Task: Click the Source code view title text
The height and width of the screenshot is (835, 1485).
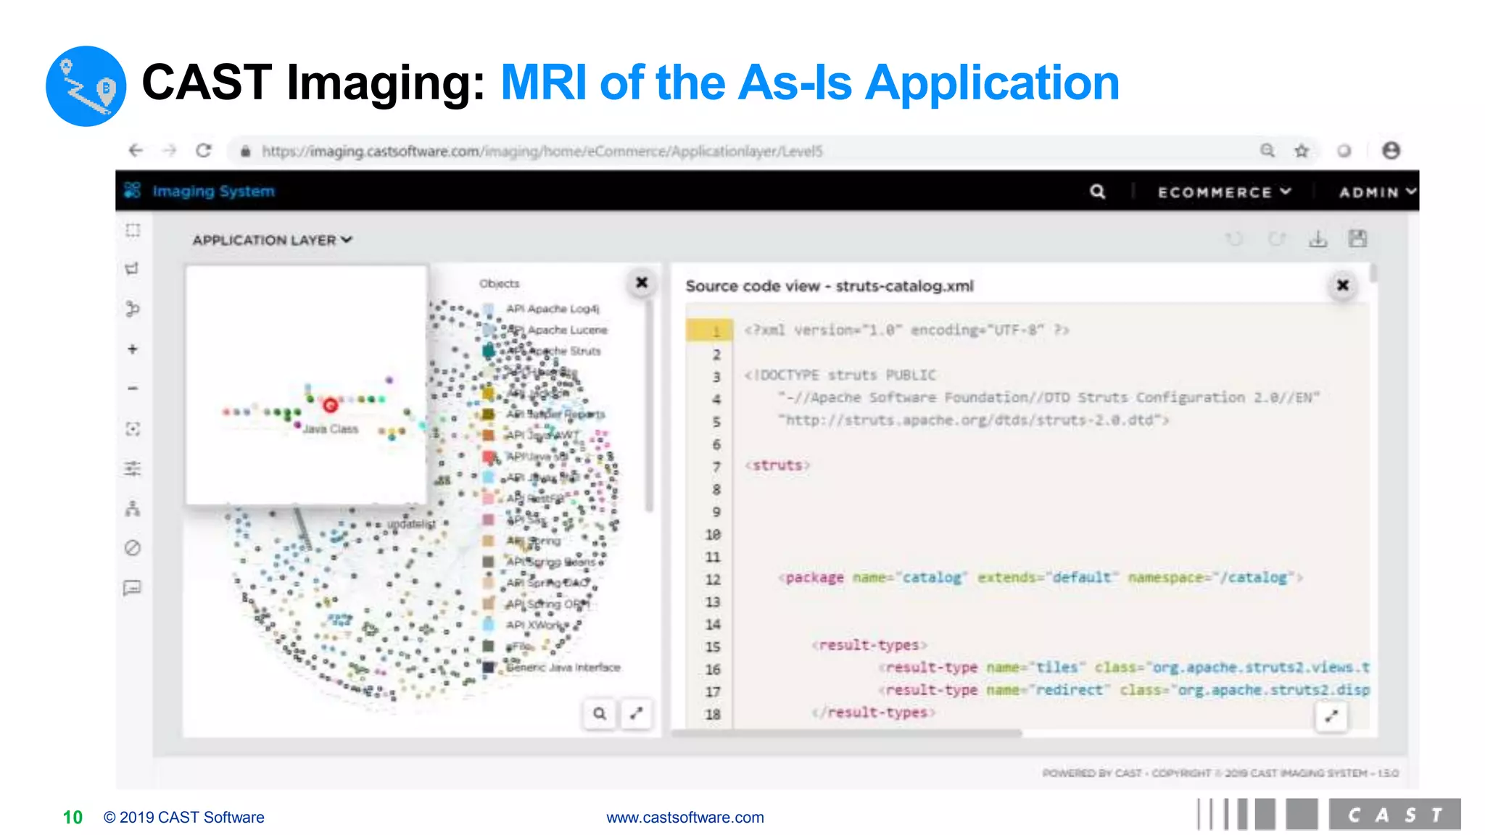Action: [830, 286]
